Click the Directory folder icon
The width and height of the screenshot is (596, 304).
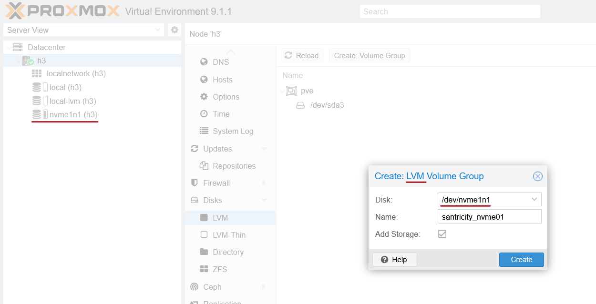point(204,252)
